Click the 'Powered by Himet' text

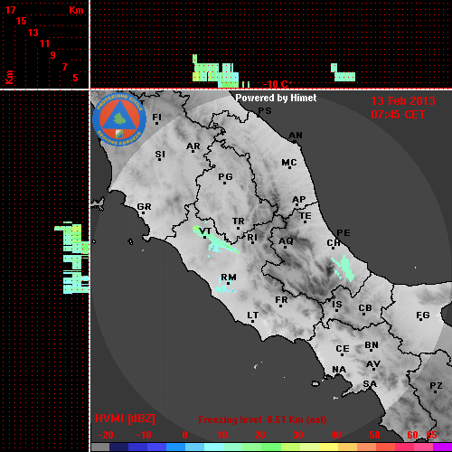tap(276, 98)
